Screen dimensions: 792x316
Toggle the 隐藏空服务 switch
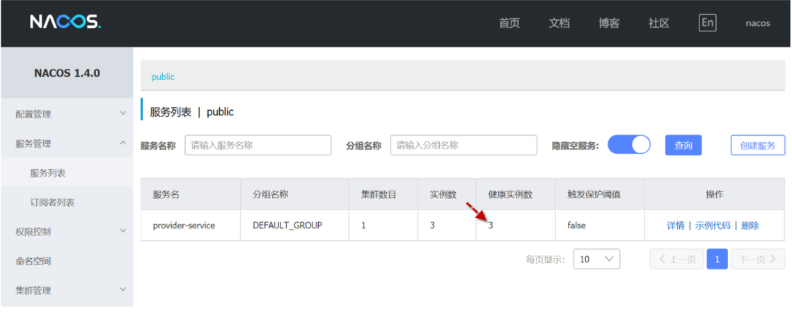point(629,145)
